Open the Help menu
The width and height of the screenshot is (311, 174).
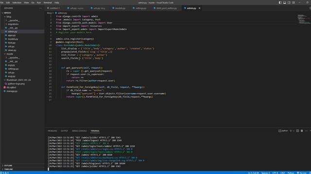point(56,2)
